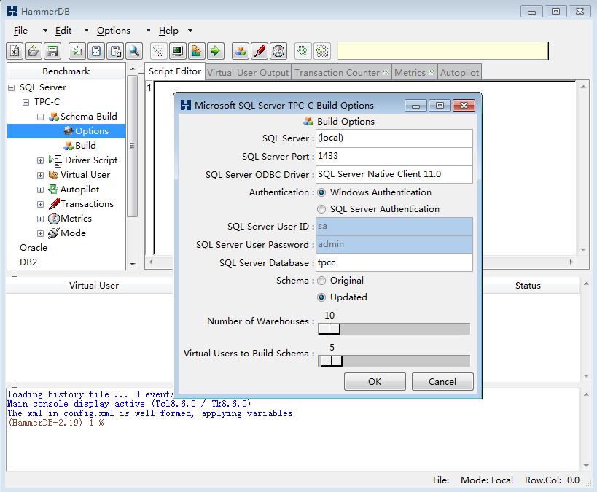Viewport: 597px width, 492px height.
Task: Click the Status column header
Action: pos(528,286)
